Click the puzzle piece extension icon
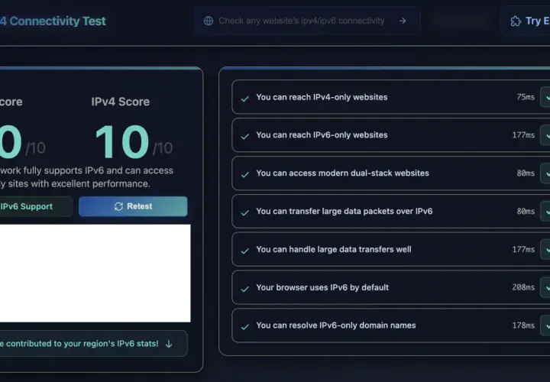This screenshot has width=550, height=382. click(x=516, y=21)
